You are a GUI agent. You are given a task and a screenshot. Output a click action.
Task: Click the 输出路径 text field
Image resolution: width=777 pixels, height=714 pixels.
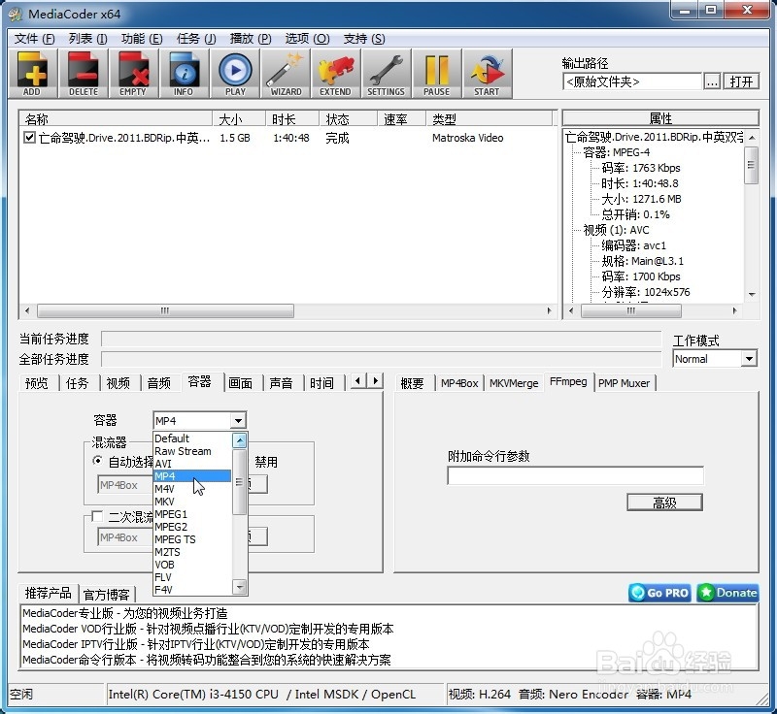pos(632,81)
